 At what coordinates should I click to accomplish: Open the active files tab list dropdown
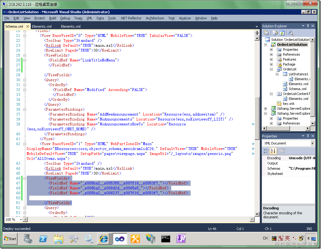click(x=256, y=27)
